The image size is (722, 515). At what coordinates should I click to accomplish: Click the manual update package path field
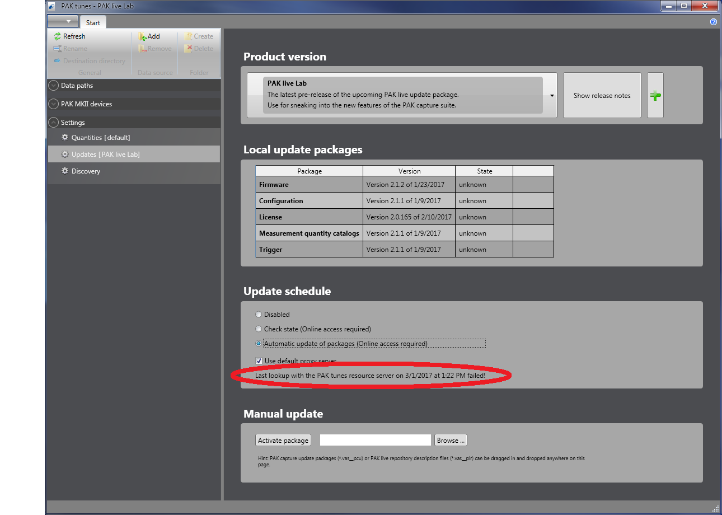tap(376, 441)
